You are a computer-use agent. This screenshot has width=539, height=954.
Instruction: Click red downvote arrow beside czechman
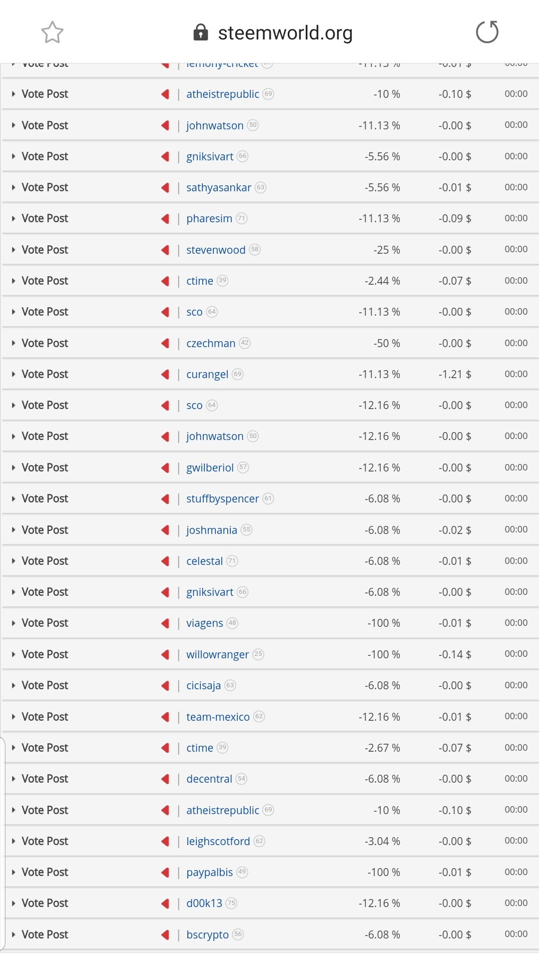click(165, 343)
